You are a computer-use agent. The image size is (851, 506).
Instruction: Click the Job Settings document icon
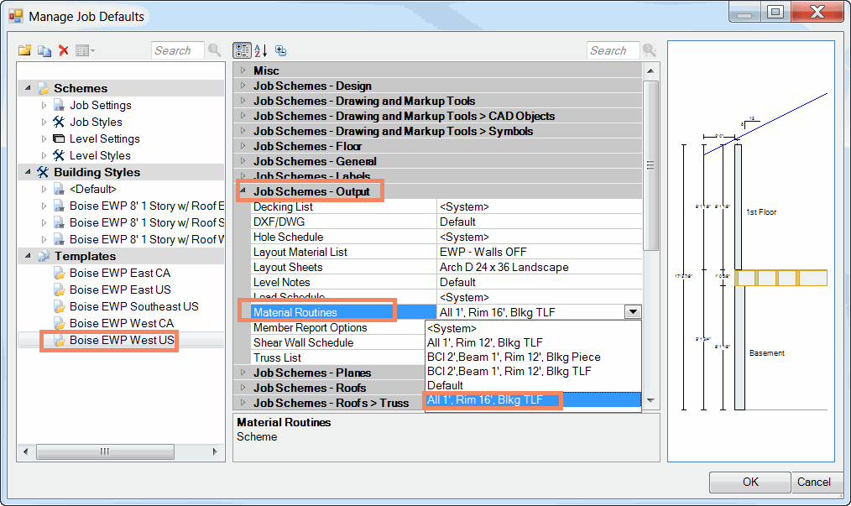tap(59, 106)
